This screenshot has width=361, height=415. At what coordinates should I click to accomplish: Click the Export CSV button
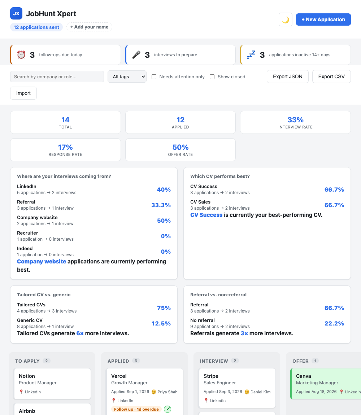click(331, 77)
